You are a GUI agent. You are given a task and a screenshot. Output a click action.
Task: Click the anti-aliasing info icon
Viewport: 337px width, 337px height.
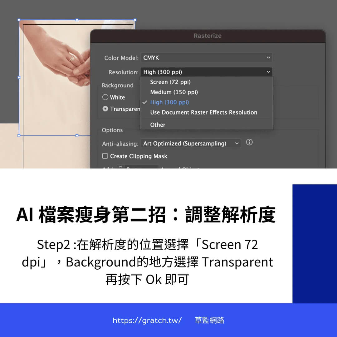click(249, 142)
